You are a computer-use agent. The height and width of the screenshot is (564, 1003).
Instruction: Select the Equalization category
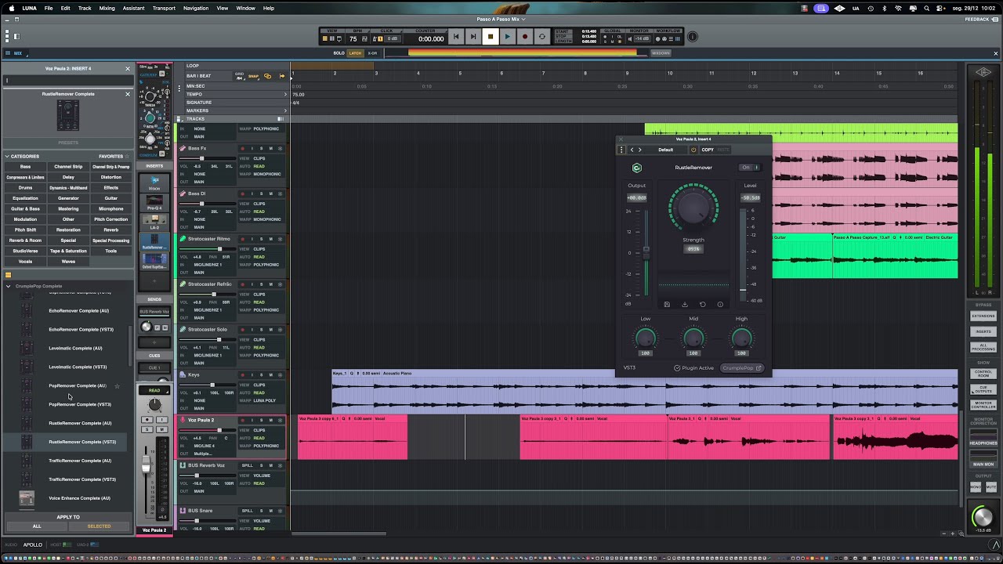[x=25, y=198]
